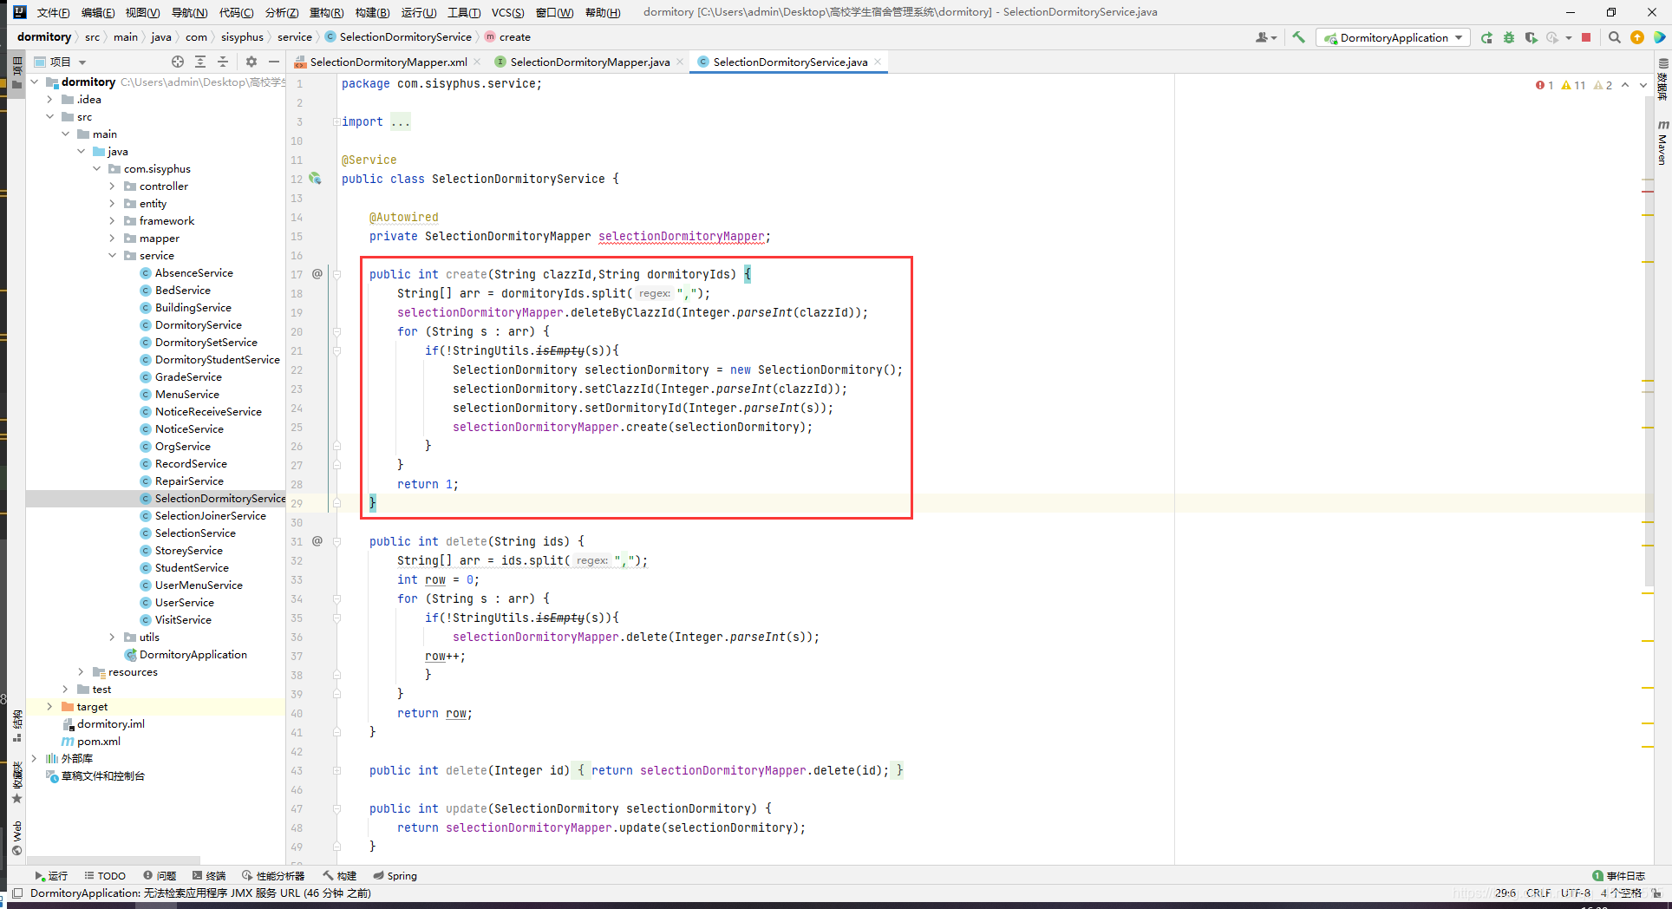
Task: Click the red error count indicator
Action: pos(1545,85)
